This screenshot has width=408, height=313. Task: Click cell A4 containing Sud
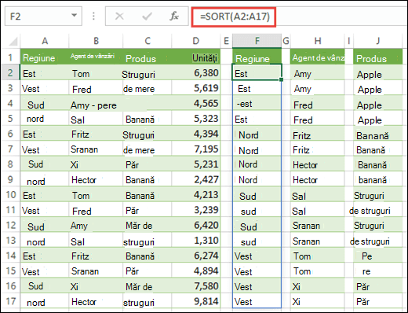point(45,103)
